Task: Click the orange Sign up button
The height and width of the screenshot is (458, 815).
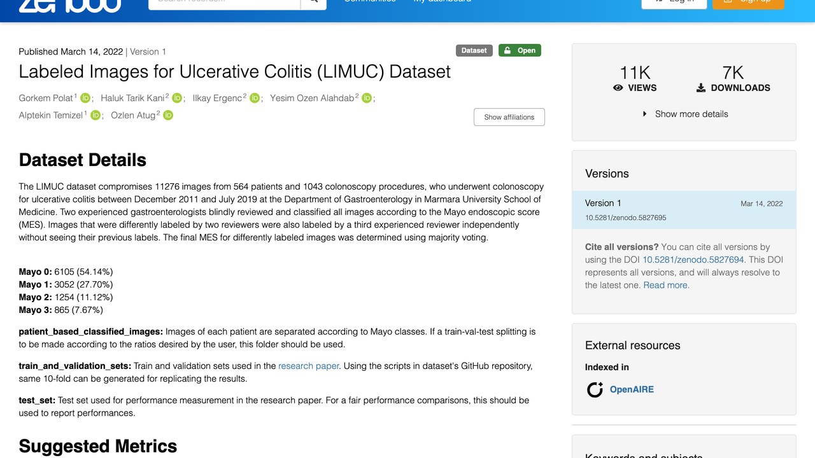Action: (x=748, y=3)
